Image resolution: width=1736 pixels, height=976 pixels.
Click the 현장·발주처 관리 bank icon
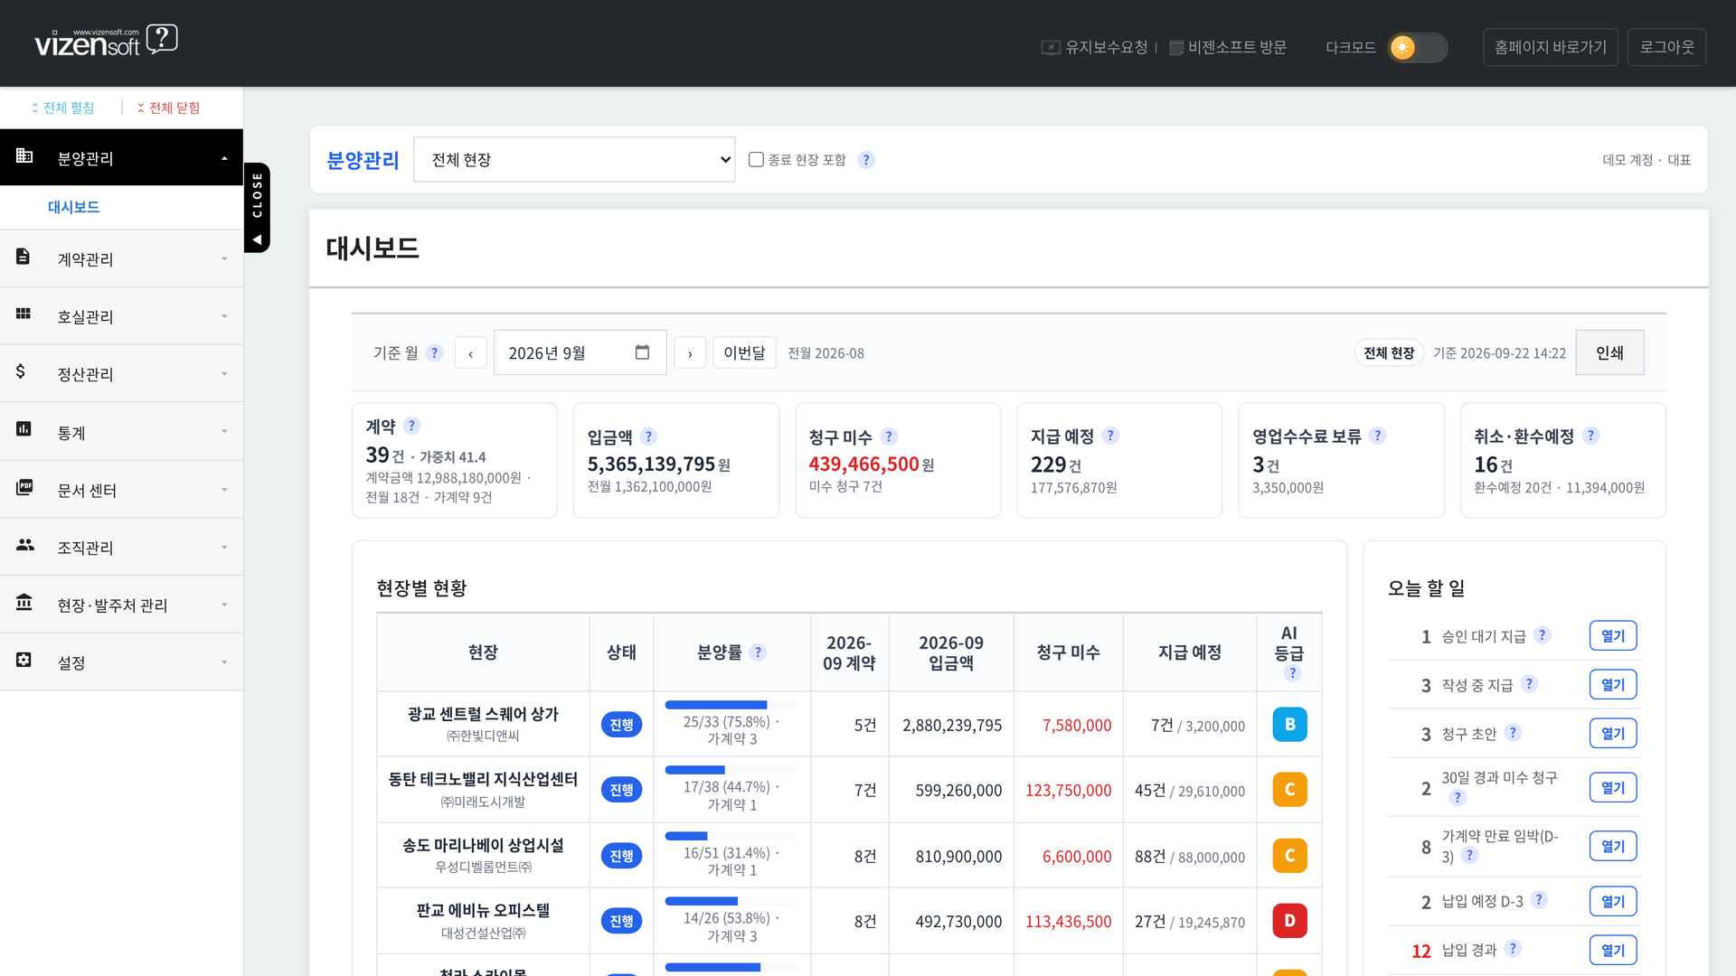pyautogui.click(x=24, y=602)
